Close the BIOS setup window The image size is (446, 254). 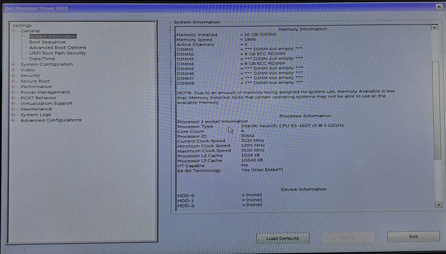tap(439, 6)
